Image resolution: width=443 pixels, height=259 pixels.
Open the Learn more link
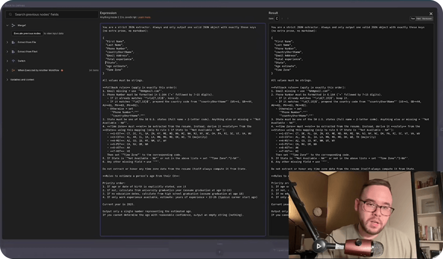144,17
